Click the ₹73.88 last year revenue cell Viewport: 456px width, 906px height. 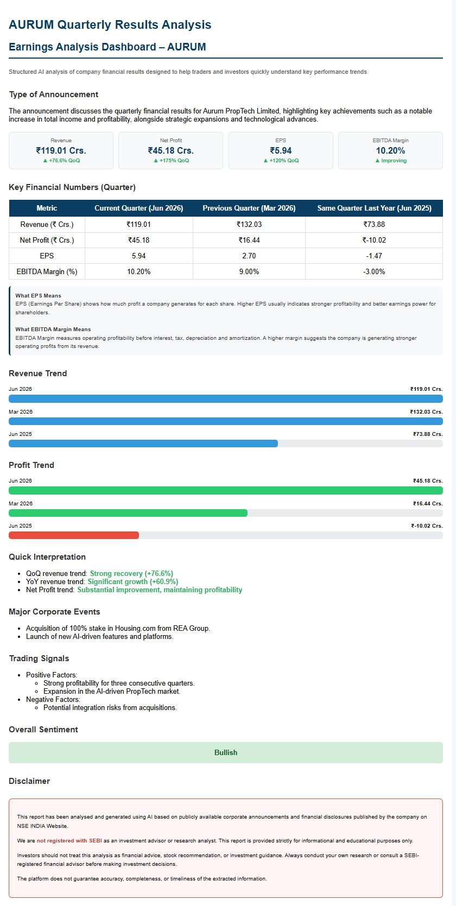374,225
